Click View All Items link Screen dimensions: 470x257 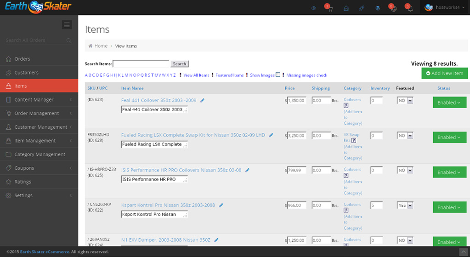196,75
